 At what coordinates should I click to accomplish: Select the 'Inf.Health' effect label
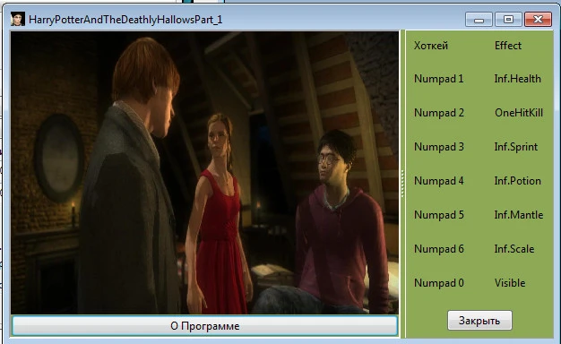coord(517,79)
